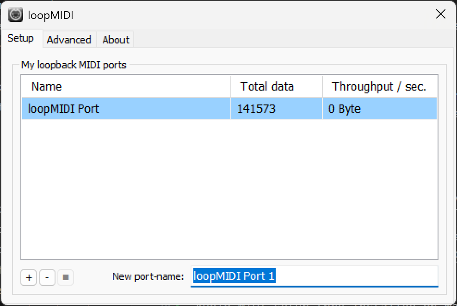Click the 141573 total data value
Viewport: 457px width, 306px height.
click(256, 109)
